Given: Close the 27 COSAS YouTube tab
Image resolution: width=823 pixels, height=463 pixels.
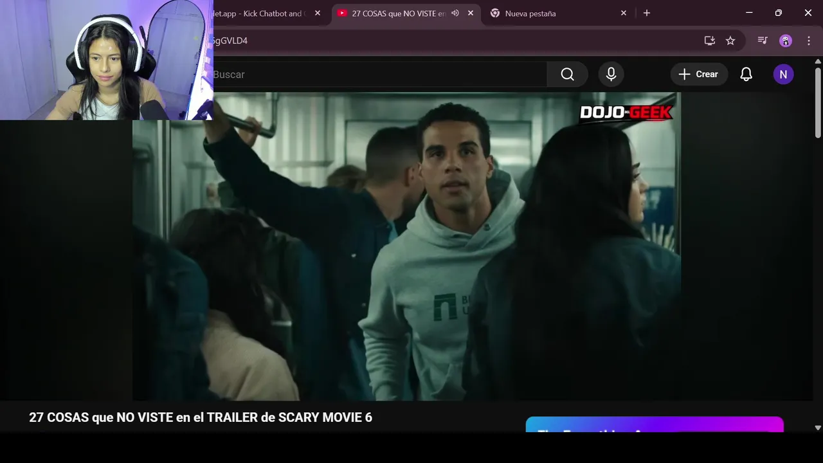Looking at the screenshot, I should pos(471,13).
